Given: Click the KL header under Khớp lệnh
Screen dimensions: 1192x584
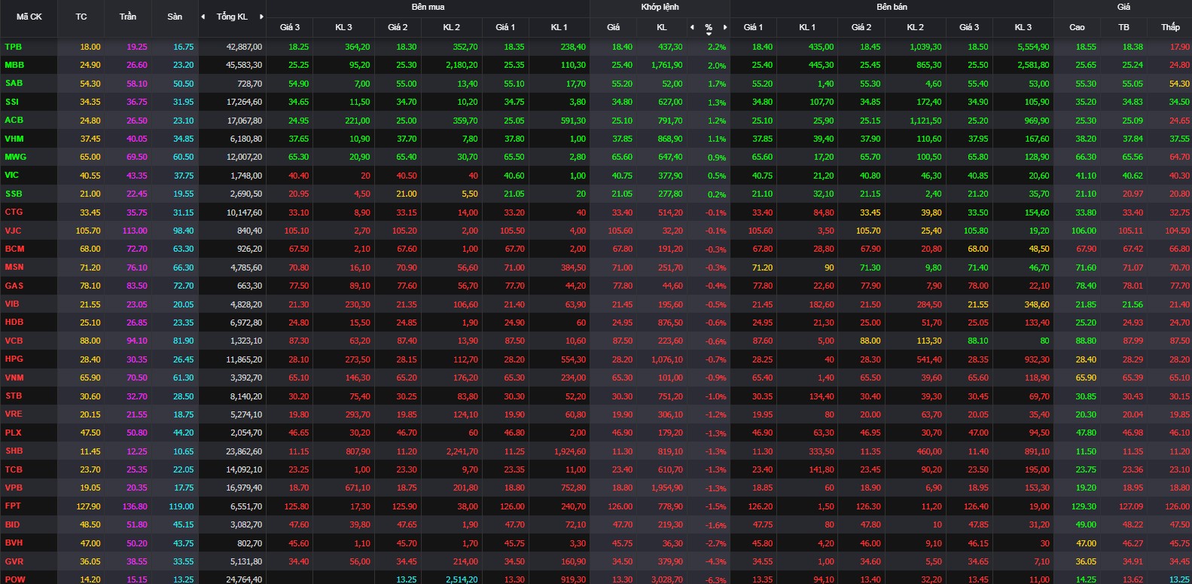Looking at the screenshot, I should [x=662, y=27].
